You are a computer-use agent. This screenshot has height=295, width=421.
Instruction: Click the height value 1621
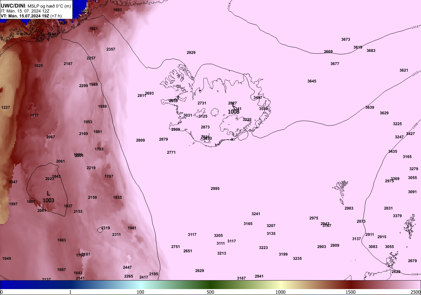click(93, 29)
